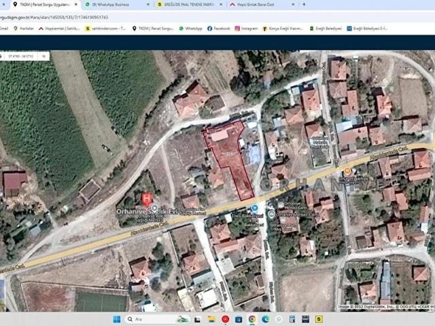
Task: Open WhatsApp from the taskbar
Action: (279, 319)
